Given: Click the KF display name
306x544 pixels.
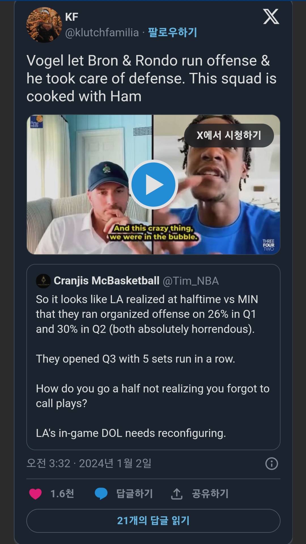Looking at the screenshot, I should coord(72,17).
